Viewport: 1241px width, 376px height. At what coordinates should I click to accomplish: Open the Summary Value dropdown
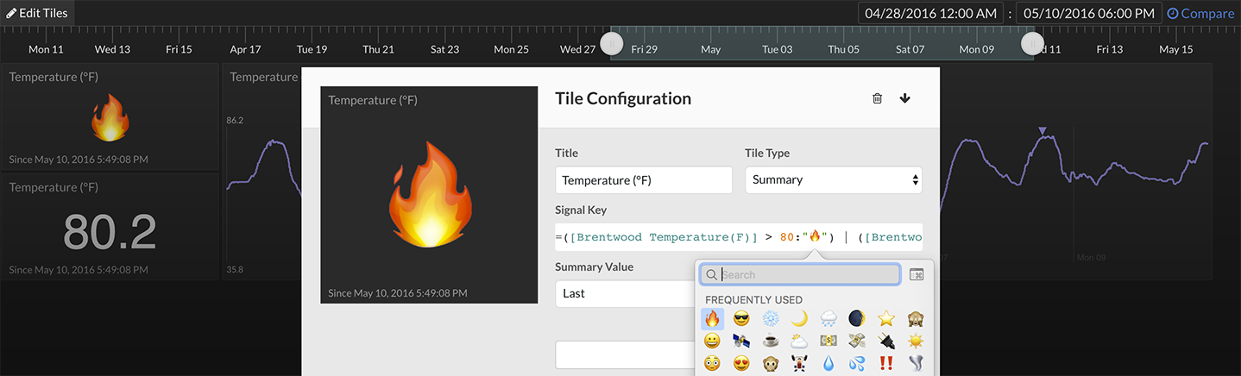pyautogui.click(x=626, y=294)
